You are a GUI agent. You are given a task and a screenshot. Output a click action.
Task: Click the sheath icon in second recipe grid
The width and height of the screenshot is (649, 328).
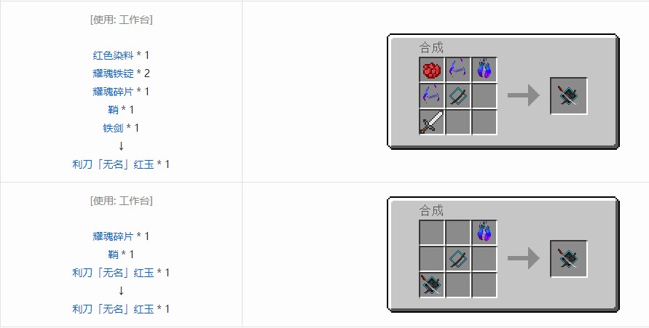click(x=457, y=259)
